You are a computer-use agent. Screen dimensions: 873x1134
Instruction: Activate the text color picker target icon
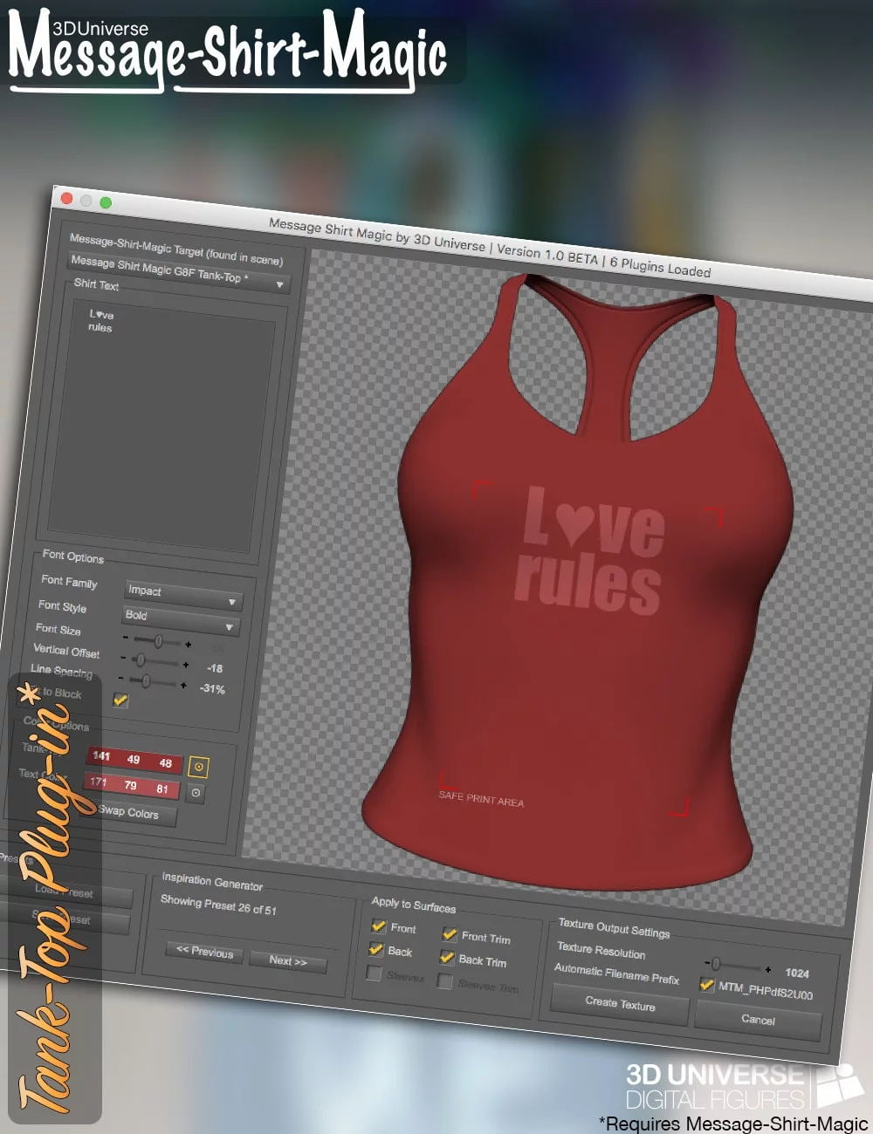coord(196,792)
